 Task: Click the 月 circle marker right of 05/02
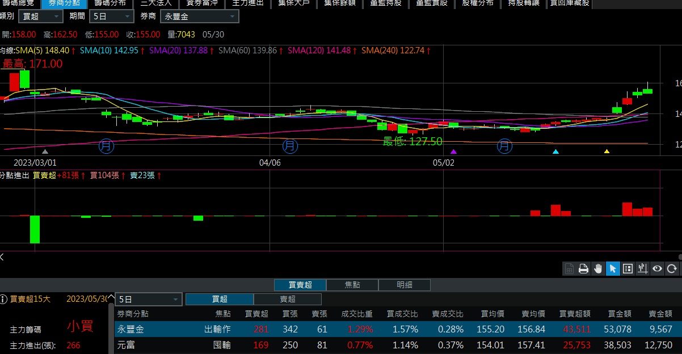tap(505, 146)
